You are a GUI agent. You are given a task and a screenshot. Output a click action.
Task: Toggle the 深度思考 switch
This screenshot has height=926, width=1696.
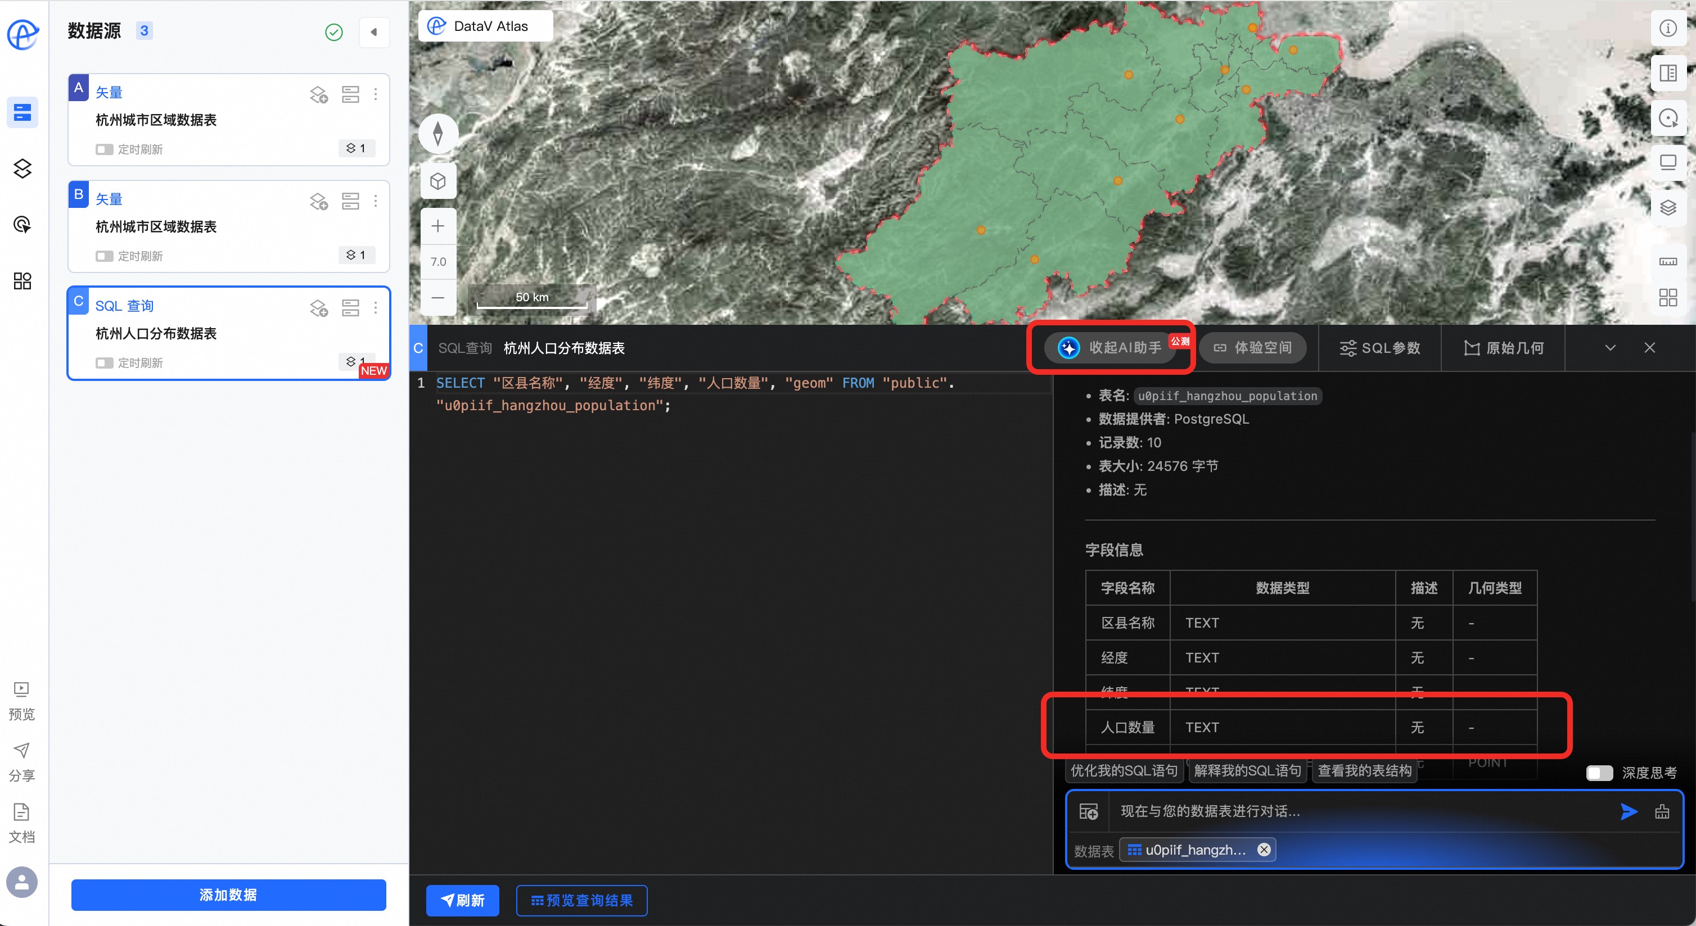[1599, 773]
